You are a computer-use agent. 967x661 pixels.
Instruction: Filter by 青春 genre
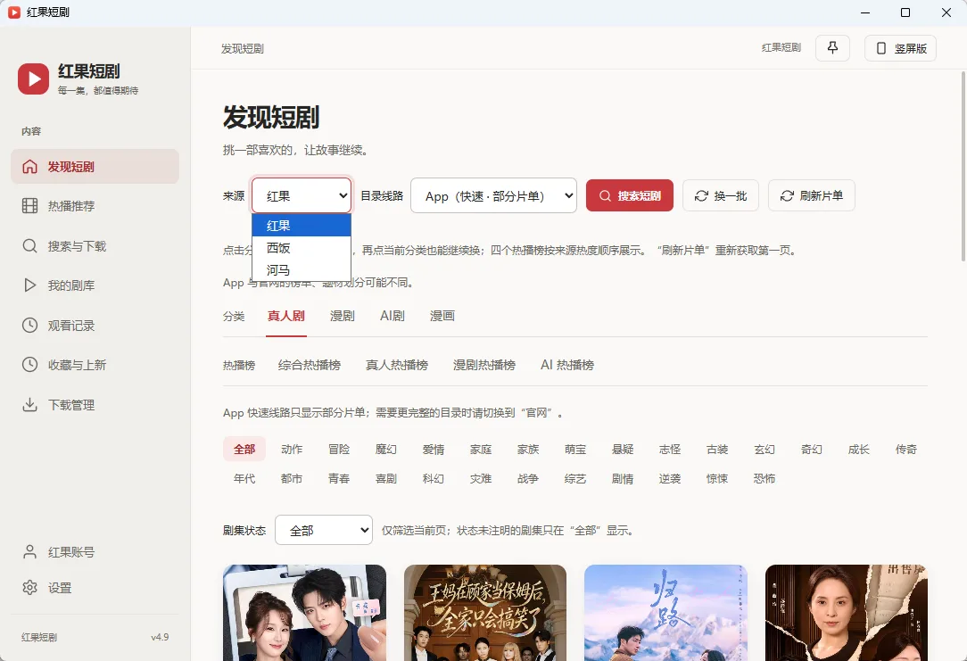(x=339, y=478)
